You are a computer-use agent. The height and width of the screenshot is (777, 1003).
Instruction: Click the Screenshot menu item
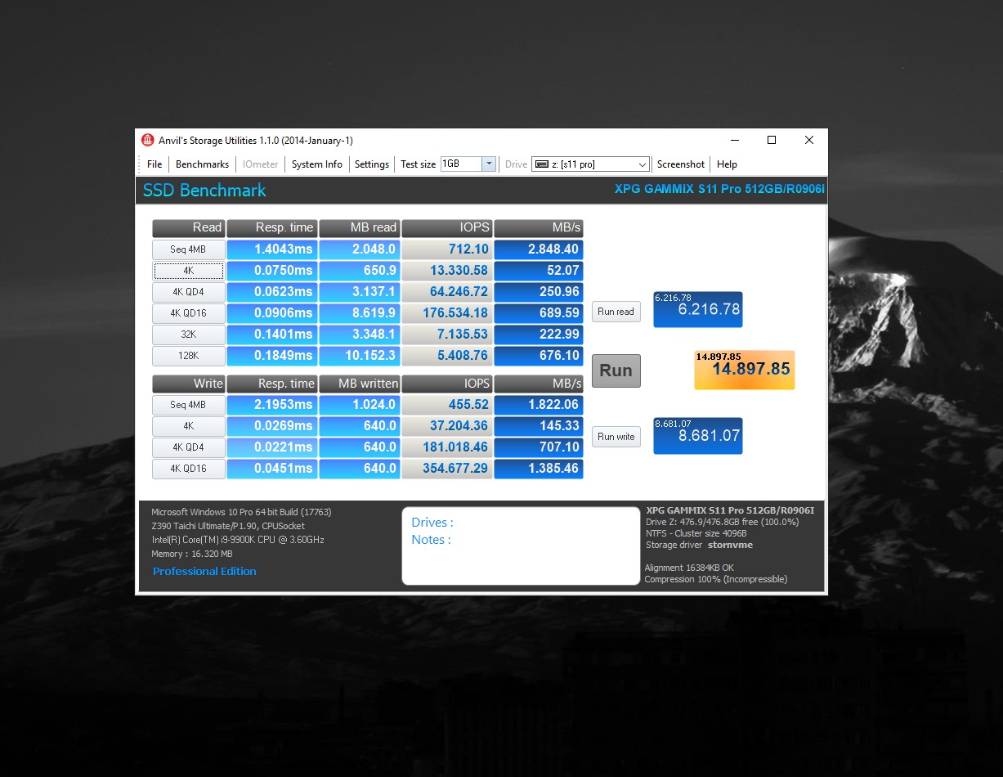pyautogui.click(x=681, y=164)
